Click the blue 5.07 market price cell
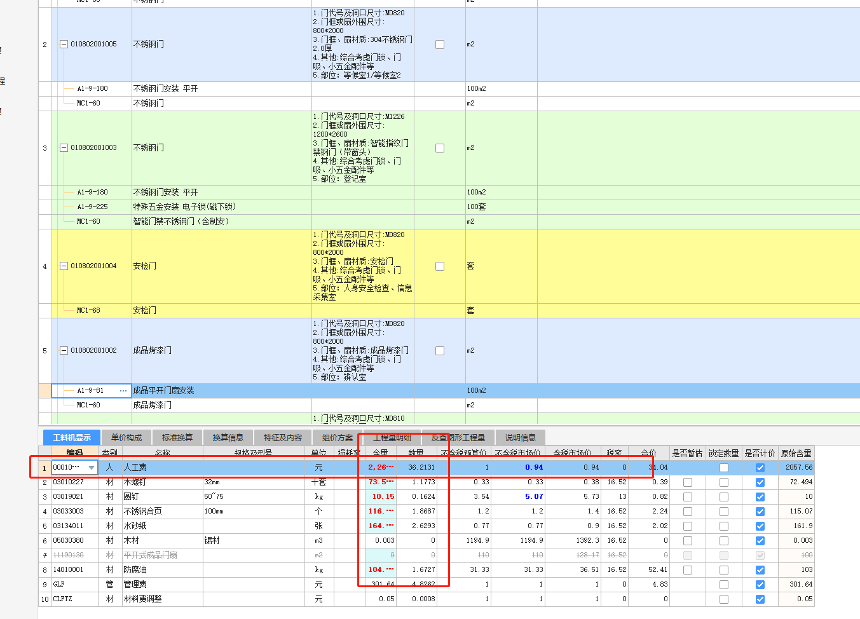This screenshot has height=619, width=860. [518, 497]
